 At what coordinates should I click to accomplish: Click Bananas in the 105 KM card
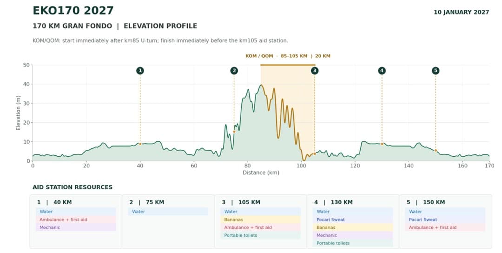pos(260,220)
